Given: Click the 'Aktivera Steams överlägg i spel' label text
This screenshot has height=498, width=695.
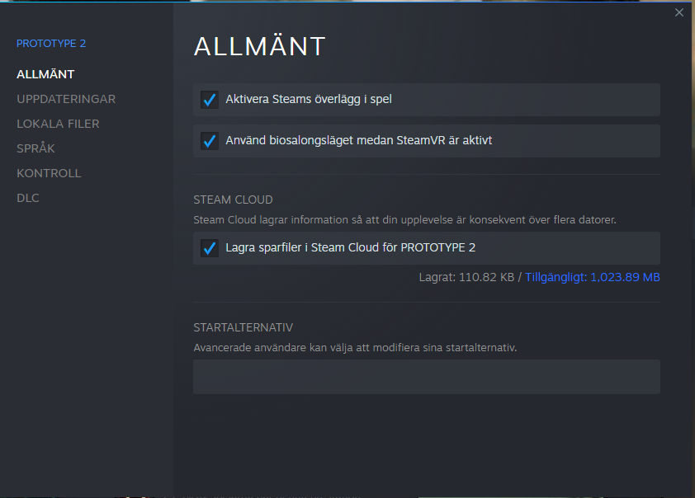Looking at the screenshot, I should tap(309, 100).
